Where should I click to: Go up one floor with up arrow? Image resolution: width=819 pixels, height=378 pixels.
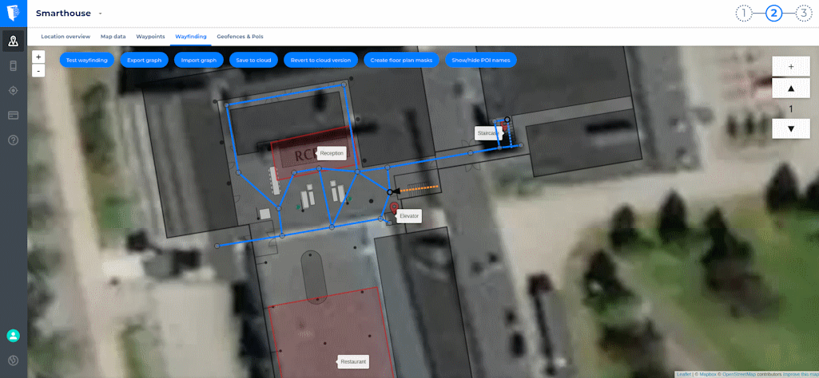pyautogui.click(x=790, y=89)
